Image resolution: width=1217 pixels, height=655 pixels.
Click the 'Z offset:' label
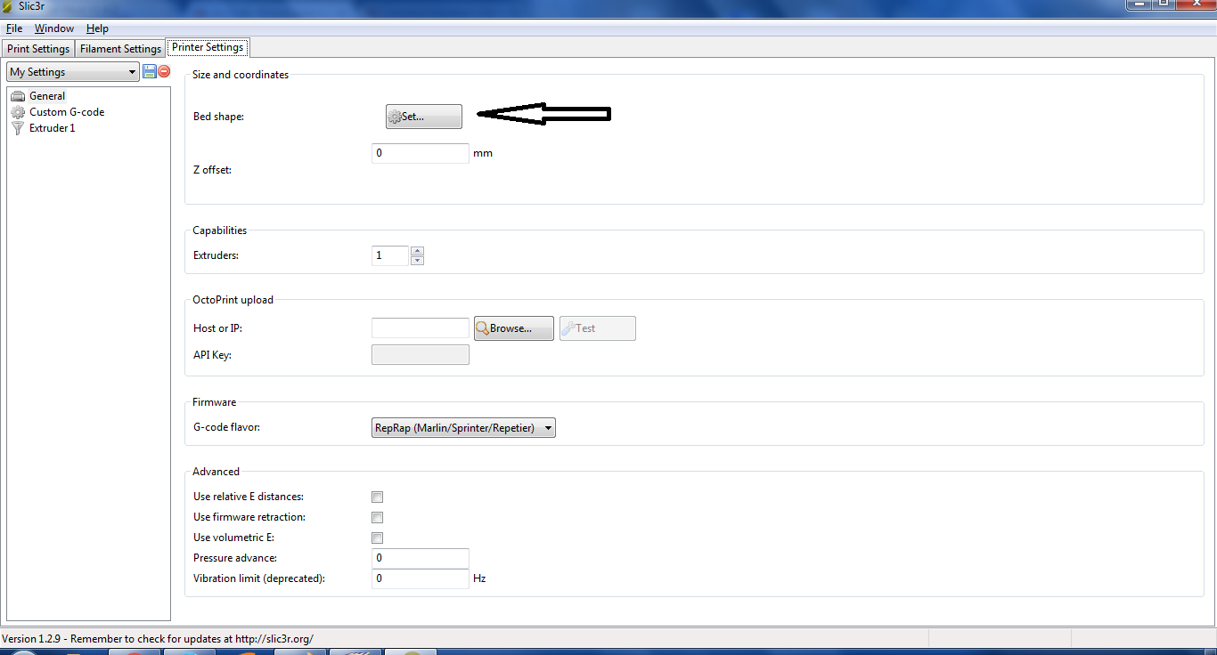[212, 170]
